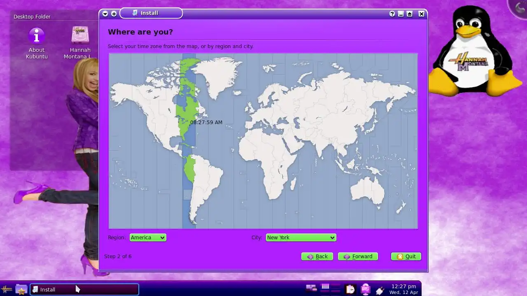This screenshot has height=296, width=527.
Task: Expand the Region dropdown set to America
Action: [x=148, y=238]
